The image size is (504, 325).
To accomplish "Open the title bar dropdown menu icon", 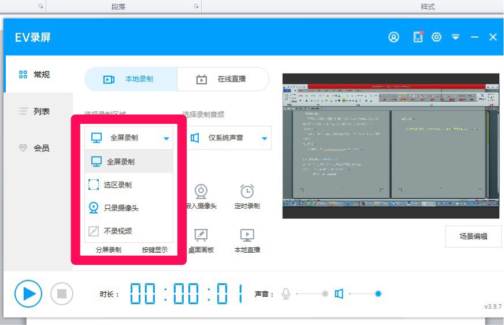I will 455,37.
